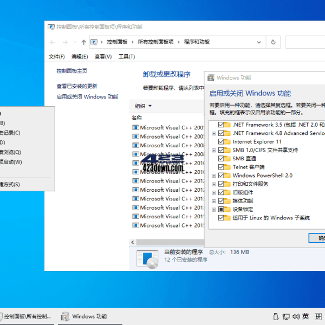Expand the Windows PowerShell 2.0 node

[214, 175]
